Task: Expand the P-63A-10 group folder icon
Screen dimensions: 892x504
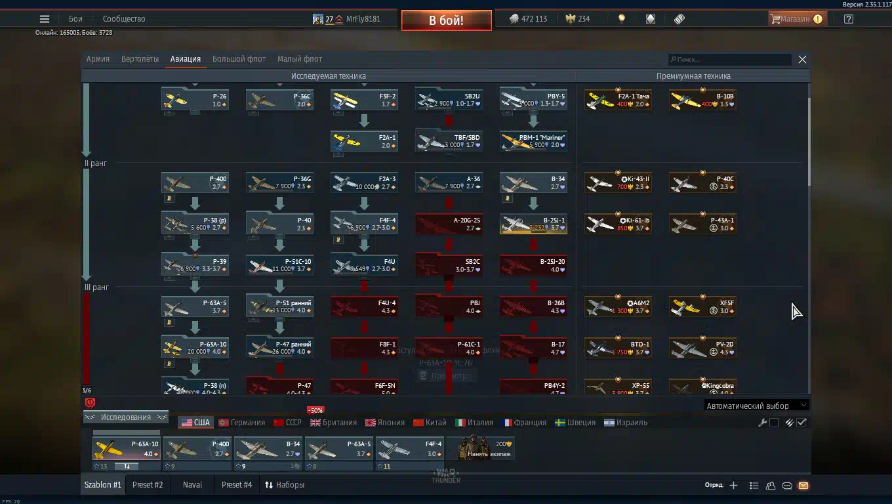Action: click(x=169, y=364)
